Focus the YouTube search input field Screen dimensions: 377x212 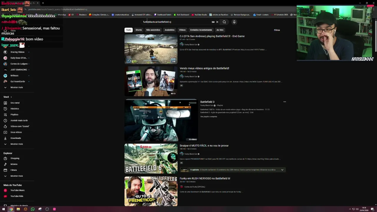pyautogui.click(x=176, y=22)
